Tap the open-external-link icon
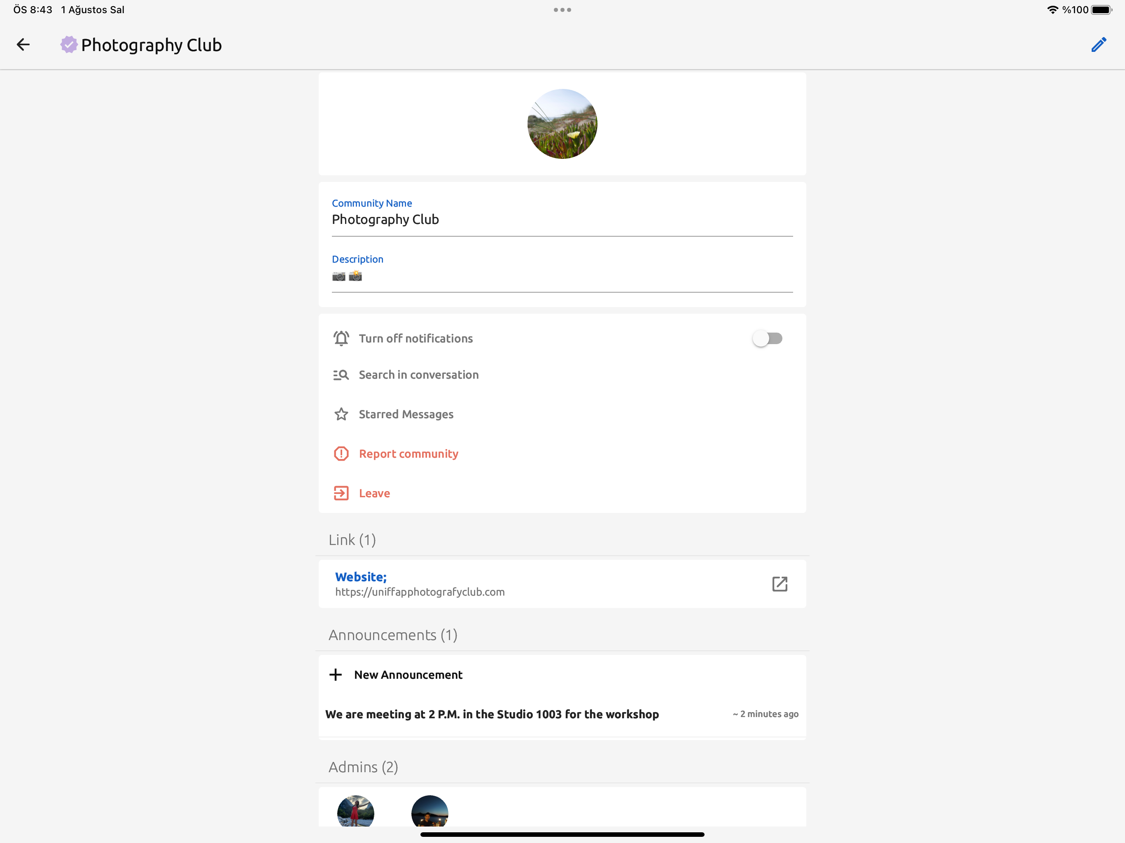The height and width of the screenshot is (843, 1125). (780, 584)
